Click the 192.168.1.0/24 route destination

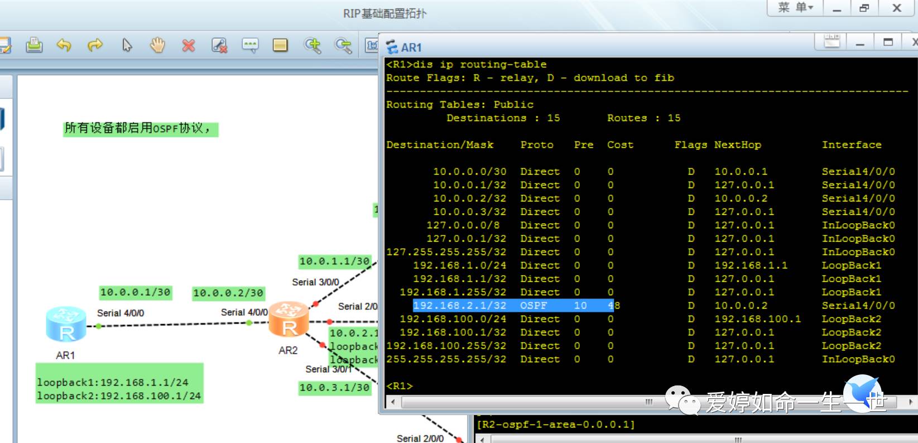[460, 266]
